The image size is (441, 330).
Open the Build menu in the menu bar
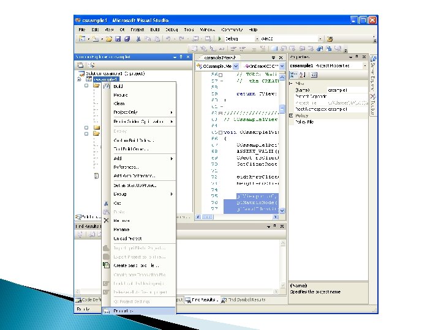click(155, 29)
